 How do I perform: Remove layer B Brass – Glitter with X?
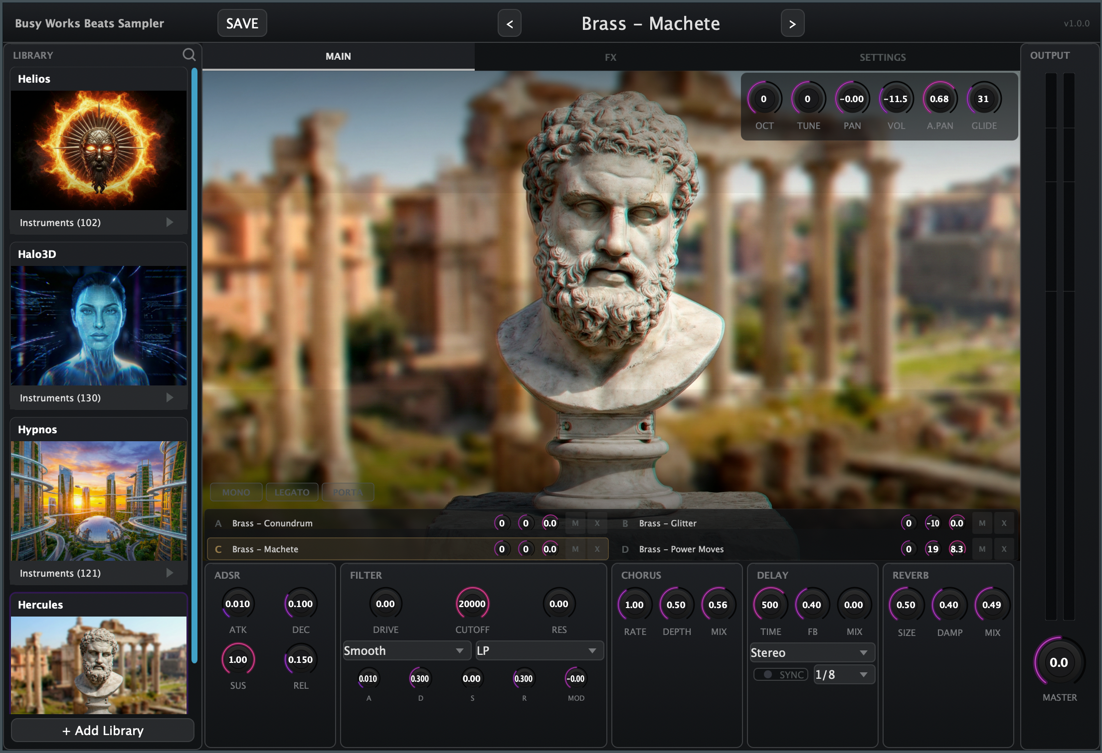pyautogui.click(x=1004, y=523)
